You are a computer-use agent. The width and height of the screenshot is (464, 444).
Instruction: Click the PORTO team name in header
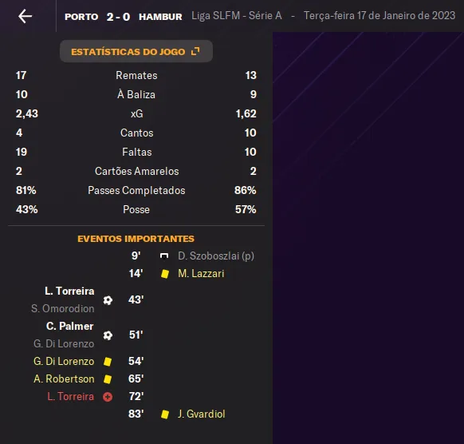81,17
